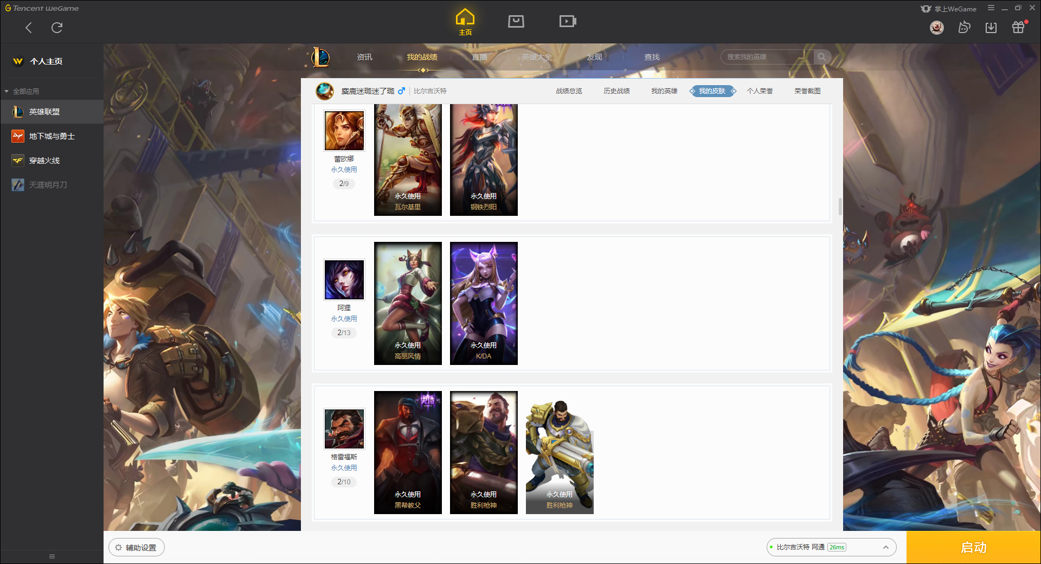Open the 我的英雄 sub-tab
The width and height of the screenshot is (1041, 564).
coord(664,91)
